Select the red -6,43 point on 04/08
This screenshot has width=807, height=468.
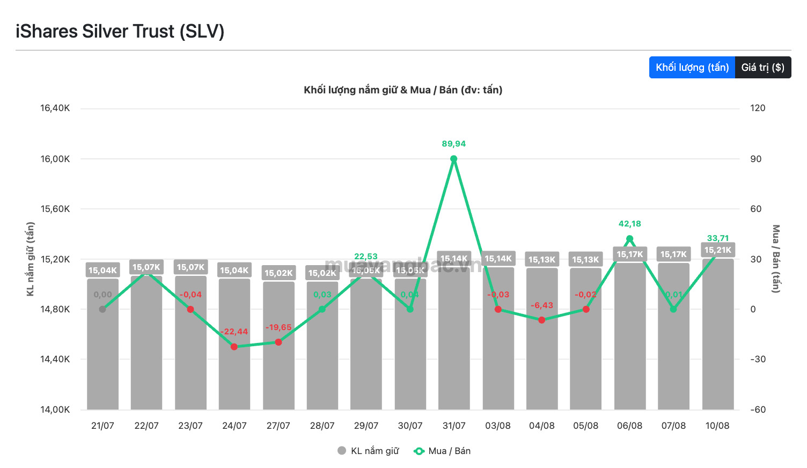tap(542, 320)
